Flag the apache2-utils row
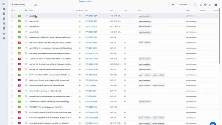The width and height of the screenshot is (222, 125). tap(26, 32)
